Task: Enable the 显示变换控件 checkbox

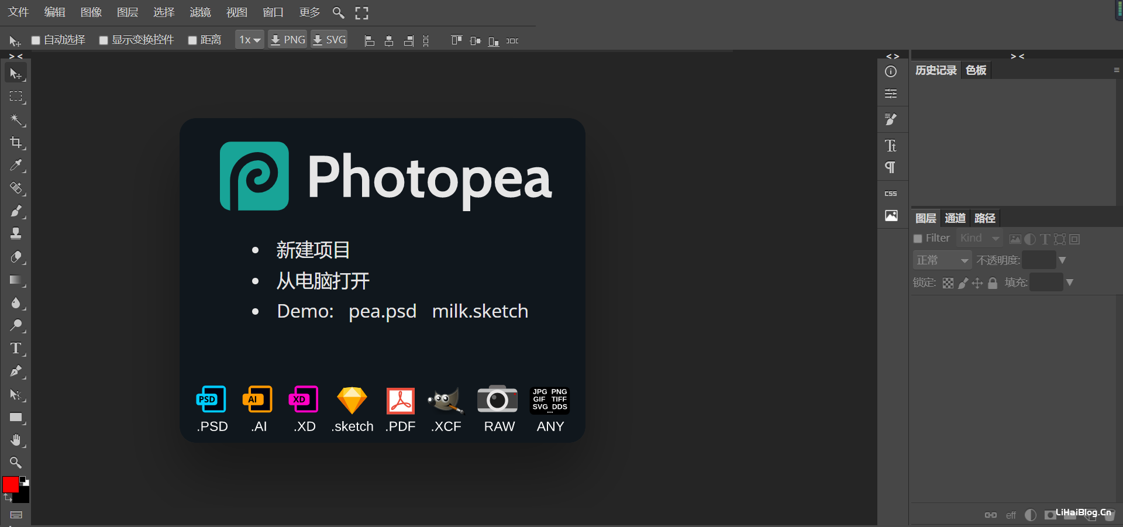Action: pyautogui.click(x=104, y=40)
